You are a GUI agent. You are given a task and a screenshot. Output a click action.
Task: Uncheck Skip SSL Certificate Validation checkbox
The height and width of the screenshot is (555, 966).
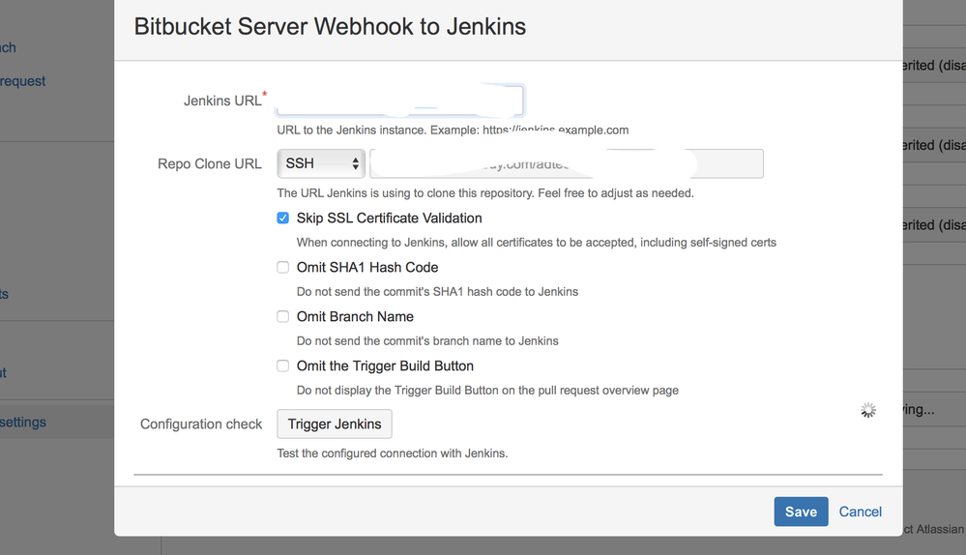[x=283, y=219]
